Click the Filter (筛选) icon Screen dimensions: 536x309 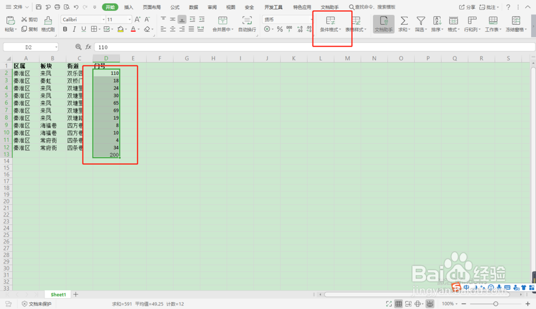click(x=421, y=20)
